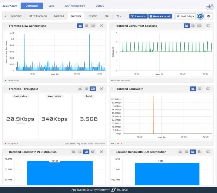Toggle Current Sessions legend green swatch

pos(112,80)
